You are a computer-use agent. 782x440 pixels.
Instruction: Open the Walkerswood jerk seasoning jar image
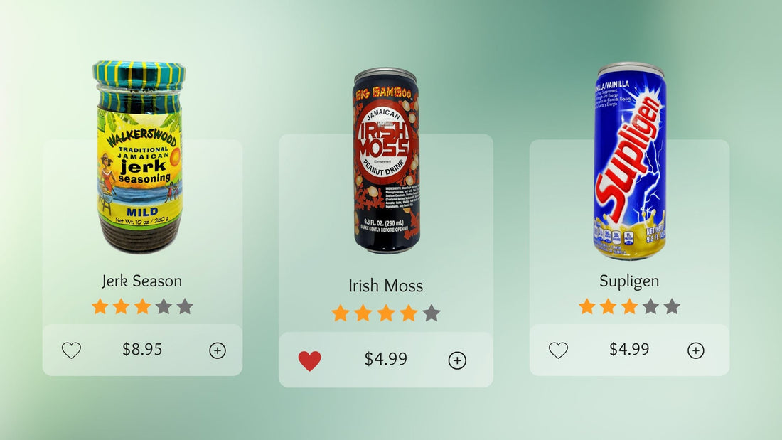click(139, 157)
